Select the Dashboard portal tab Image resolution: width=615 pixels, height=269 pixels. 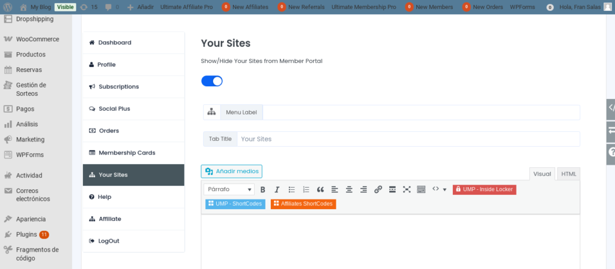point(134,43)
